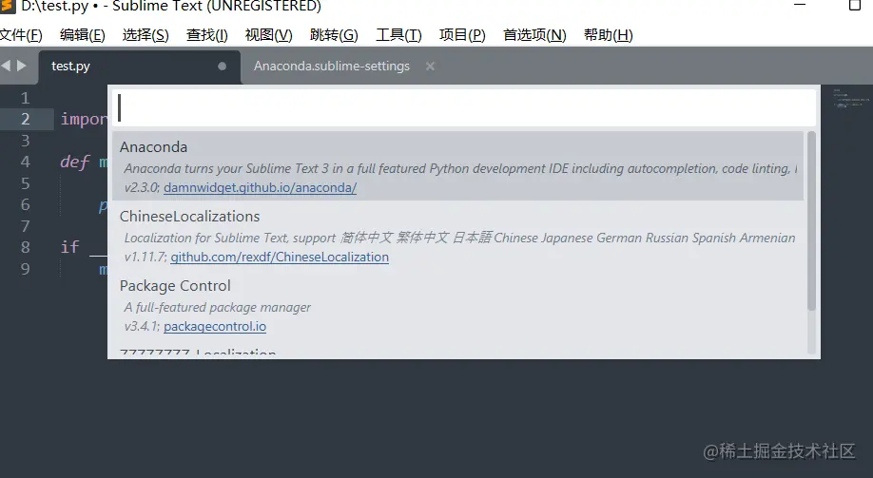Select the ChineseLocalizations package entry
Viewport: 873px width, 478px height.
pyautogui.click(x=457, y=236)
